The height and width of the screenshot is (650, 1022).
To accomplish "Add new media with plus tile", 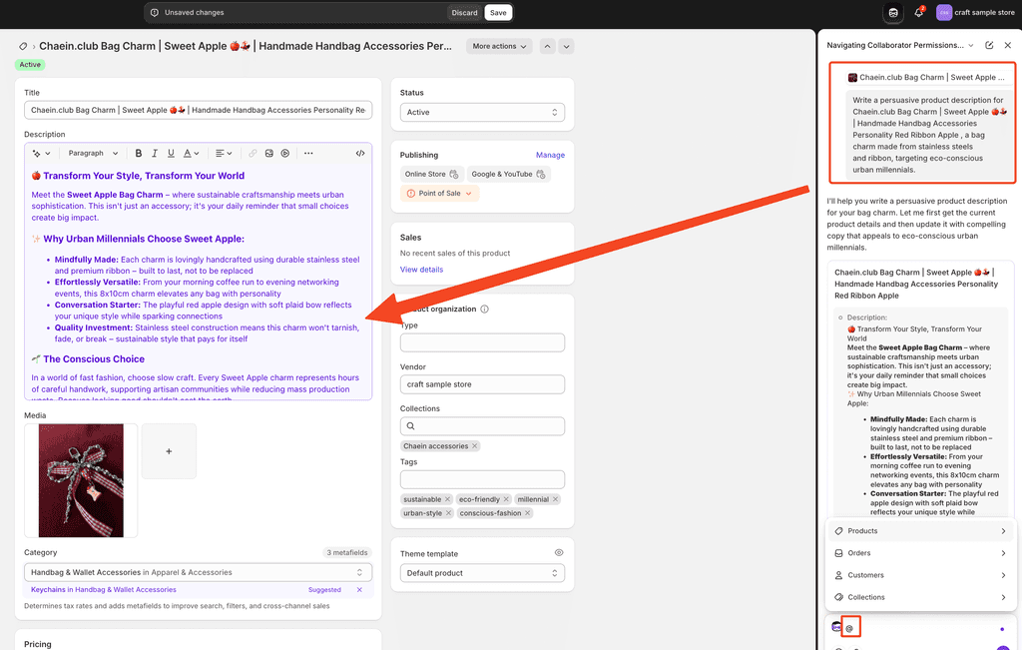I will pyautogui.click(x=169, y=451).
